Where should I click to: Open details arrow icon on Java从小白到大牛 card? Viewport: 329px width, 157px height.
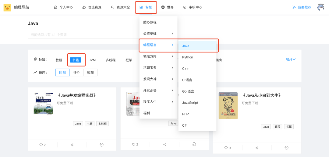coord(286,148)
